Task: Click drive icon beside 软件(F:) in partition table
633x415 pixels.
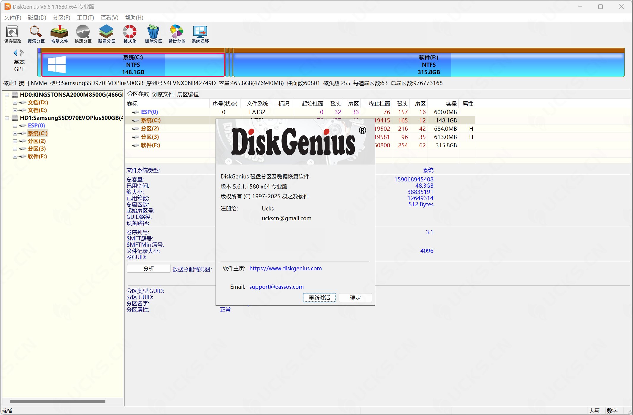Action: point(136,145)
